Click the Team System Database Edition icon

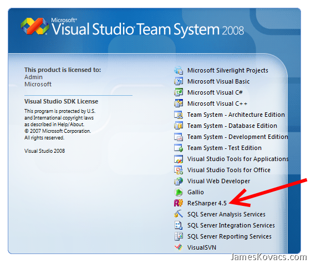pyautogui.click(x=179, y=126)
